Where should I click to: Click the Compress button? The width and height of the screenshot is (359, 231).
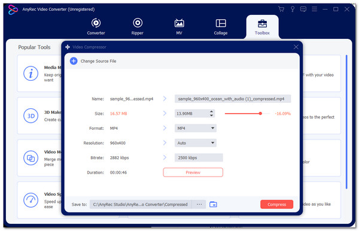coord(276,204)
